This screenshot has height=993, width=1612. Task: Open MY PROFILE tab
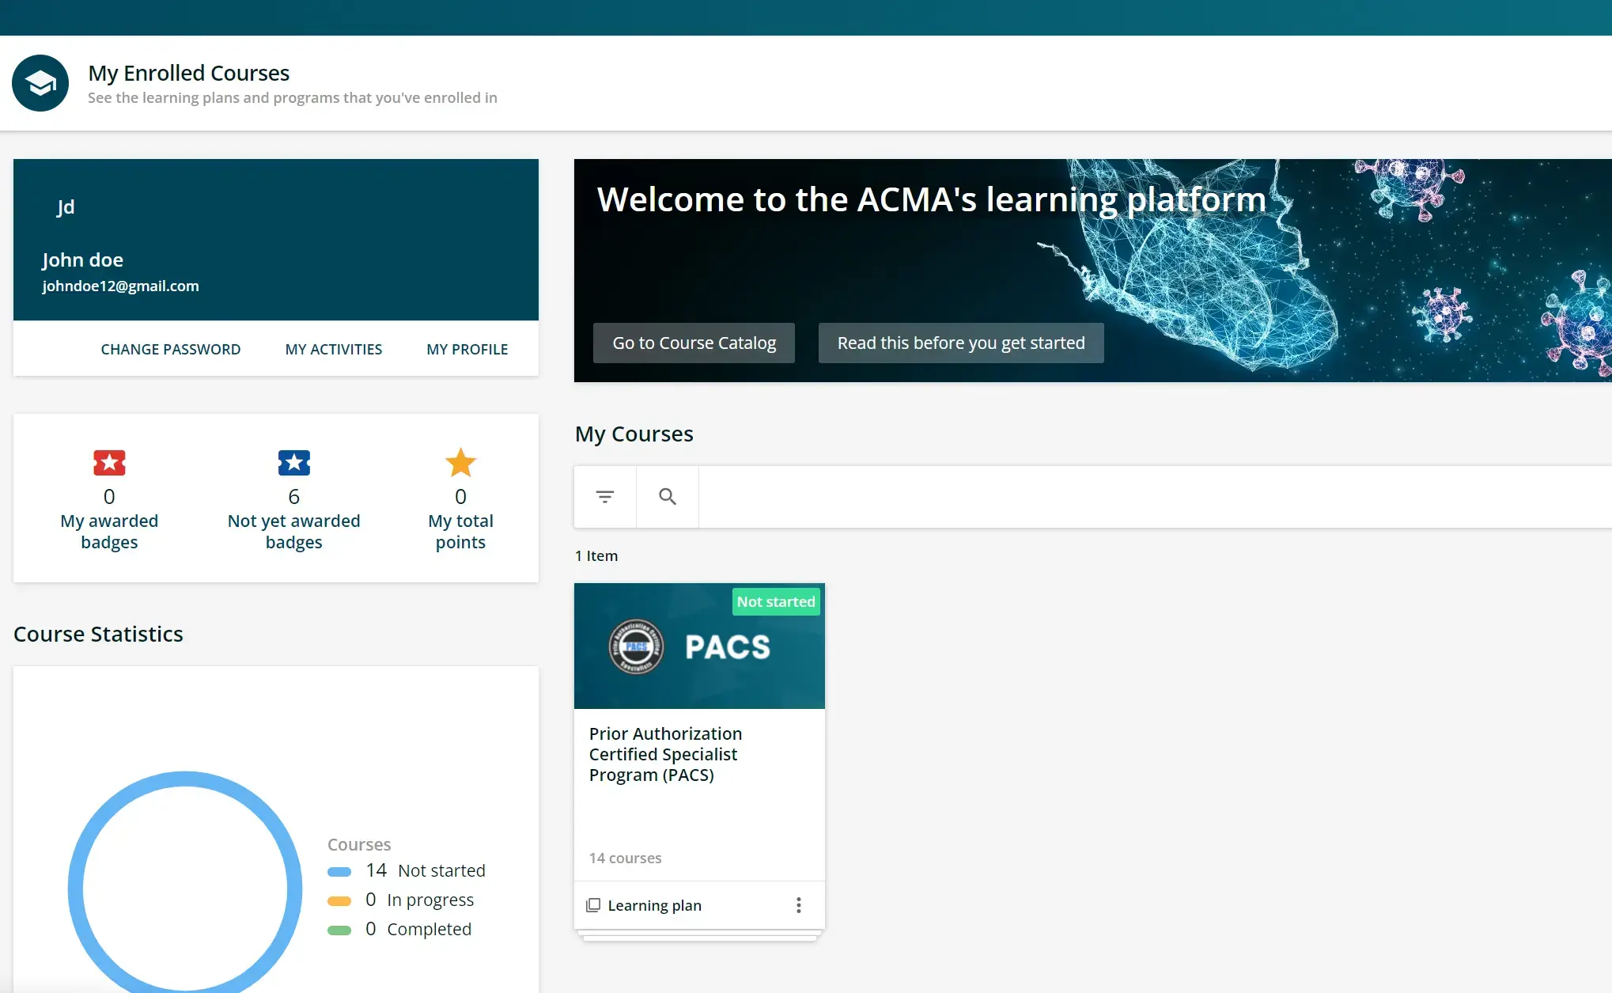pyautogui.click(x=467, y=349)
